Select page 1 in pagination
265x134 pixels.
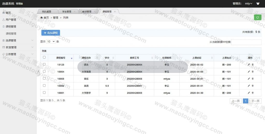(245, 101)
